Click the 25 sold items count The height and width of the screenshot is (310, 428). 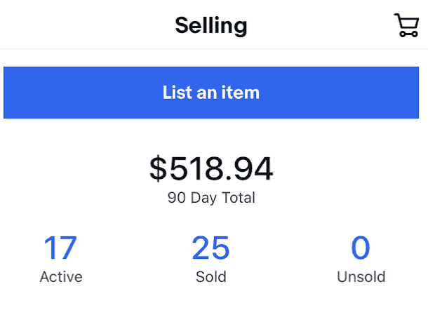210,248
